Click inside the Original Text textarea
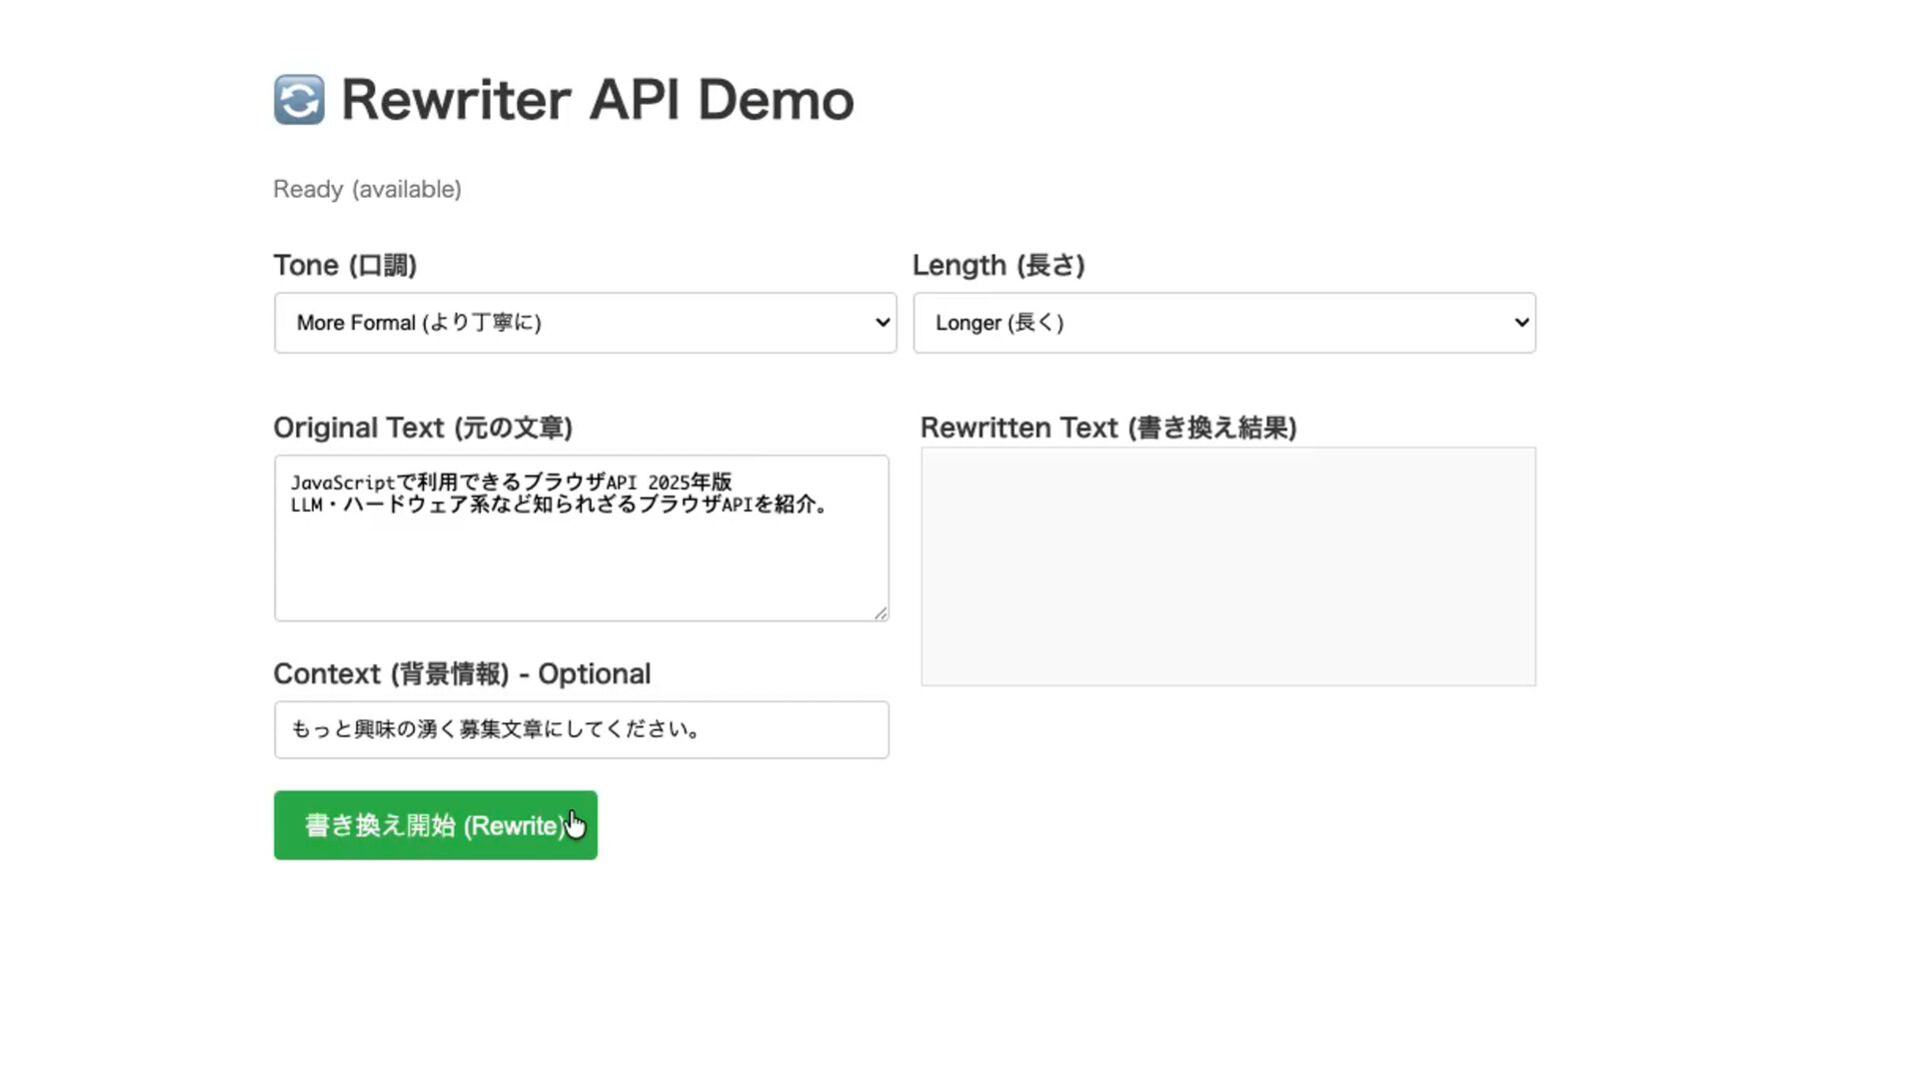Screen dimensions: 1919x1079 coord(580,564)
